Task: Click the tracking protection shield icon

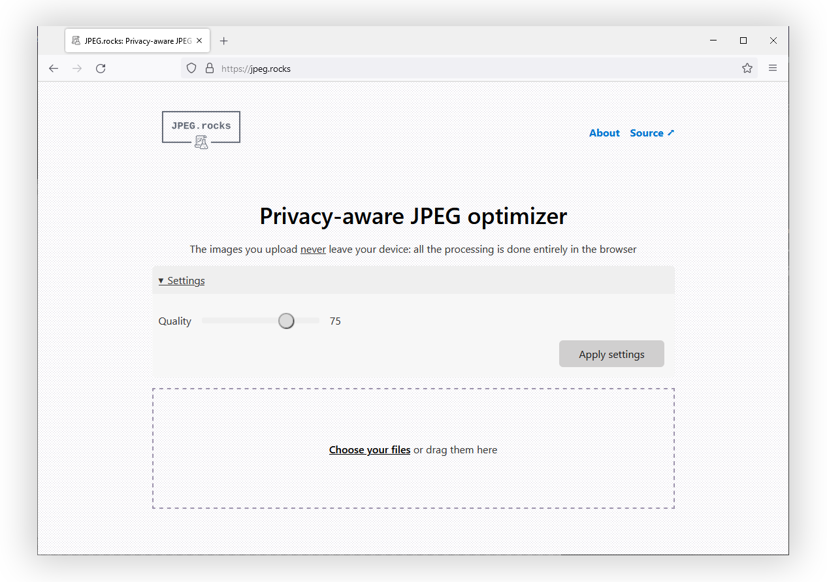Action: tap(191, 68)
